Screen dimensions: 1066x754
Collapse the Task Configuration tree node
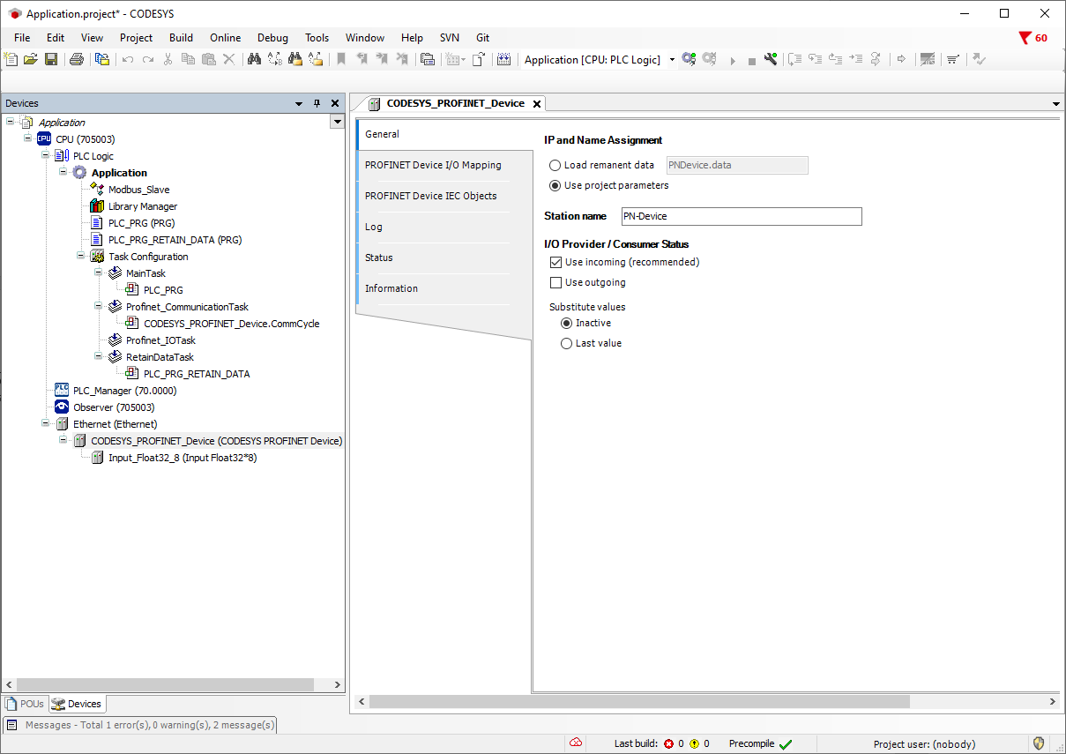coord(80,257)
